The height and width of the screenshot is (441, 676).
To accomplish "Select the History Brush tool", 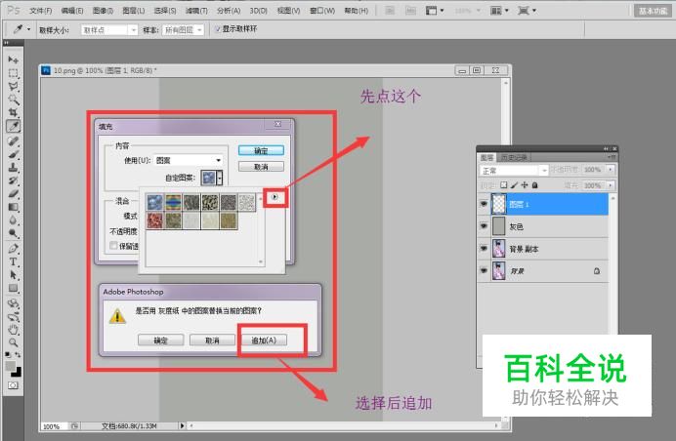I will point(14,180).
